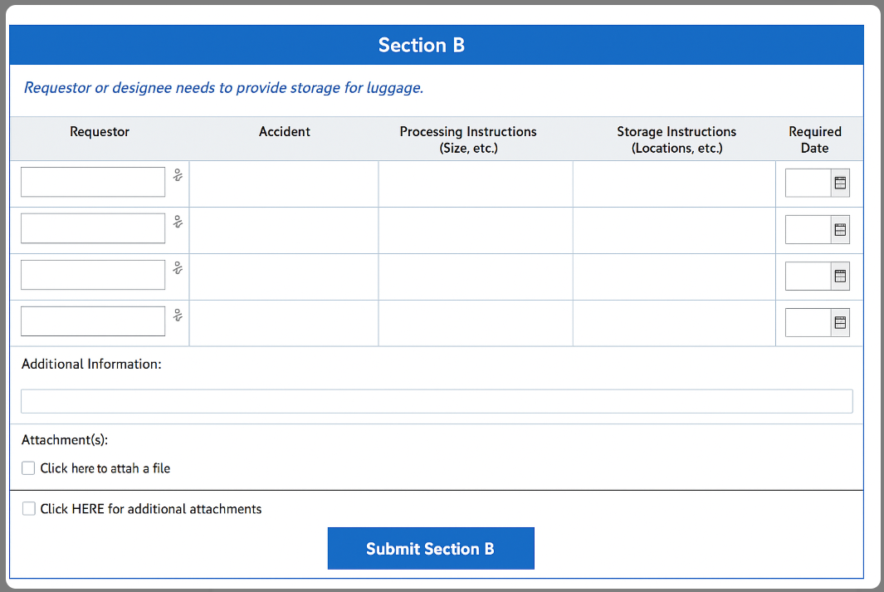
Task: Click the fourth row Required Date field
Action: tap(808, 322)
